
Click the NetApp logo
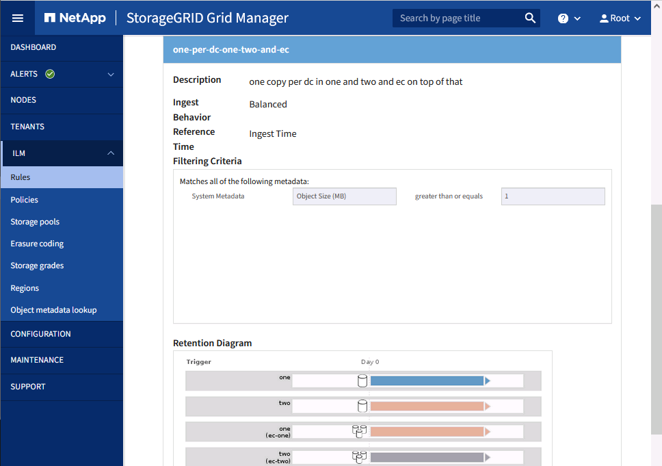[x=75, y=18]
